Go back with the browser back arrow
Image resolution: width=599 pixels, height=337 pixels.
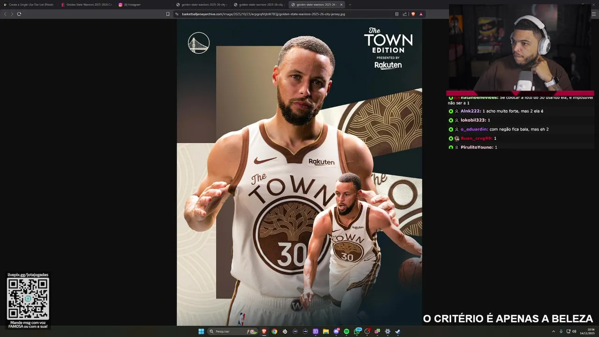(5, 14)
